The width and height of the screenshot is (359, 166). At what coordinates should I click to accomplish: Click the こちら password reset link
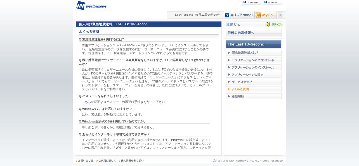click(86, 102)
